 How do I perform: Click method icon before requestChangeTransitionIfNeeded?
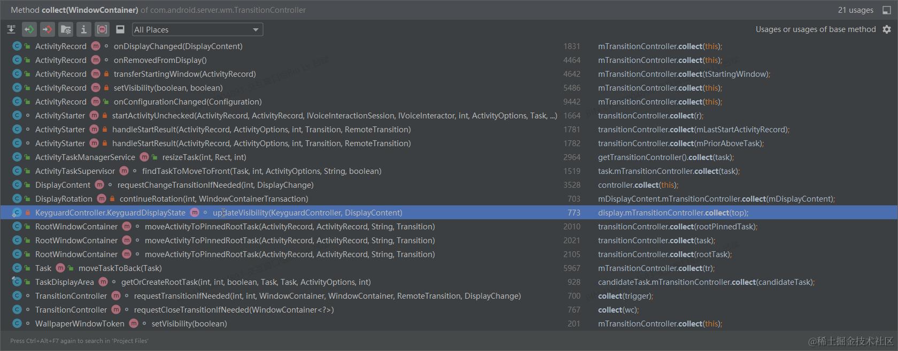[x=99, y=185]
